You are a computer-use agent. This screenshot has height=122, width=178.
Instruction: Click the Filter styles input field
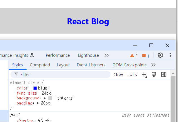[60, 75]
